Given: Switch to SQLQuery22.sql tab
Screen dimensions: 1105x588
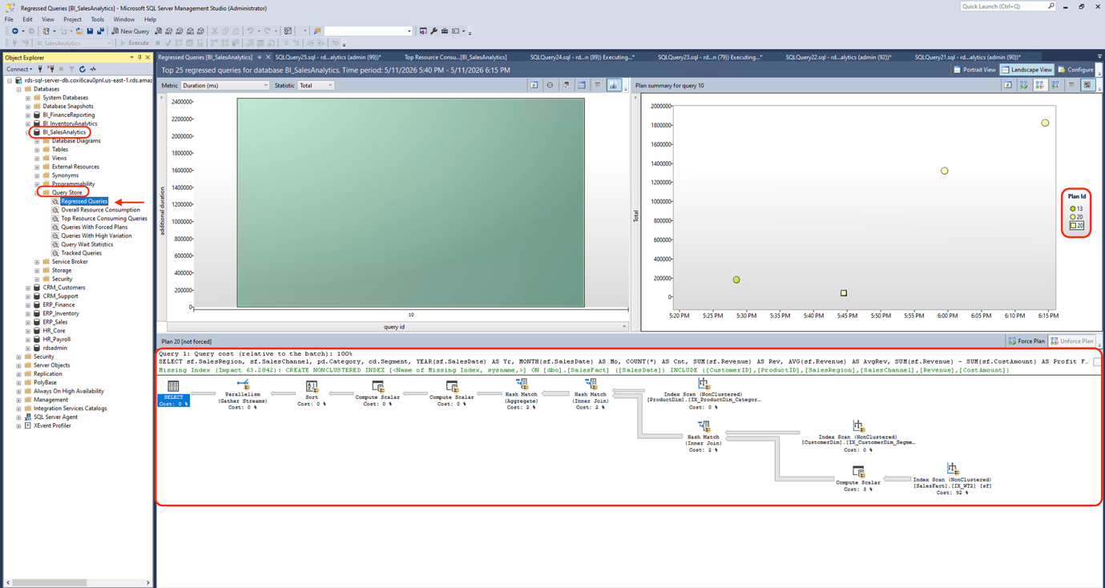Looking at the screenshot, I should point(838,57).
